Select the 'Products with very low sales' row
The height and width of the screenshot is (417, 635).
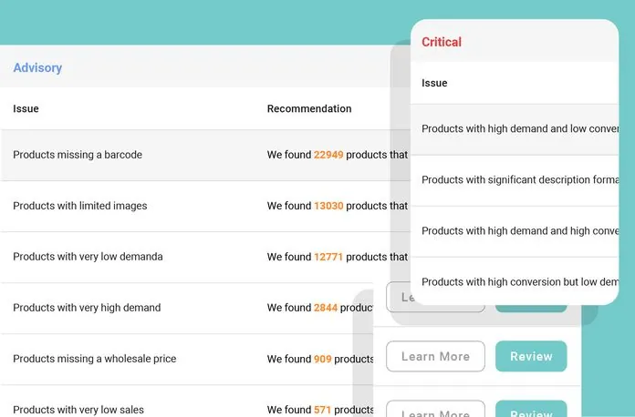78,409
